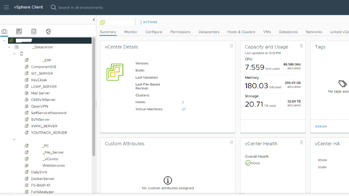Viewport: 349px width, 196px height.
Task: Switch to Hosts and Clusters inventory view
Action: (x=4, y=32)
